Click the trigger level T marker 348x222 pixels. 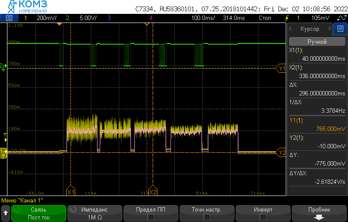point(5,137)
